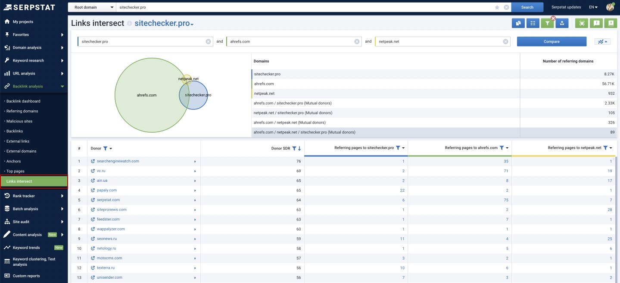620x283 pixels.
Task: Click the blue Search button
Action: [527, 7]
